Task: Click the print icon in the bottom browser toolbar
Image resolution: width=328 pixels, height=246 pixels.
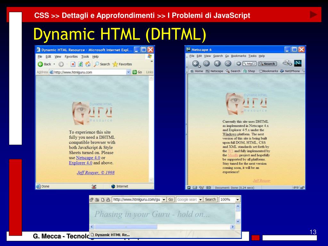Action: pos(108,200)
